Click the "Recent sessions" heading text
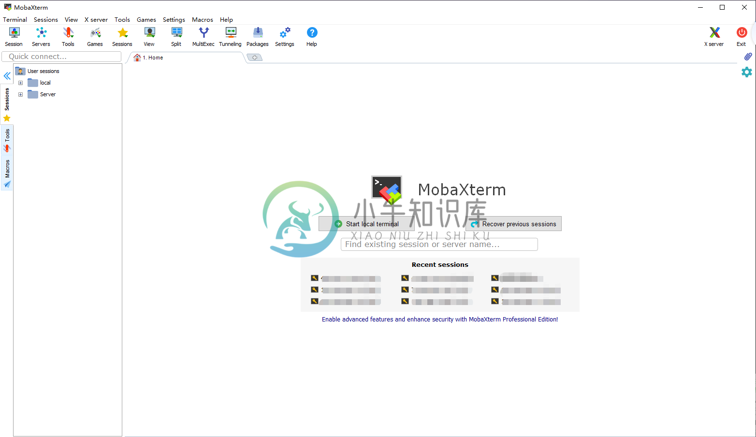 coord(440,265)
